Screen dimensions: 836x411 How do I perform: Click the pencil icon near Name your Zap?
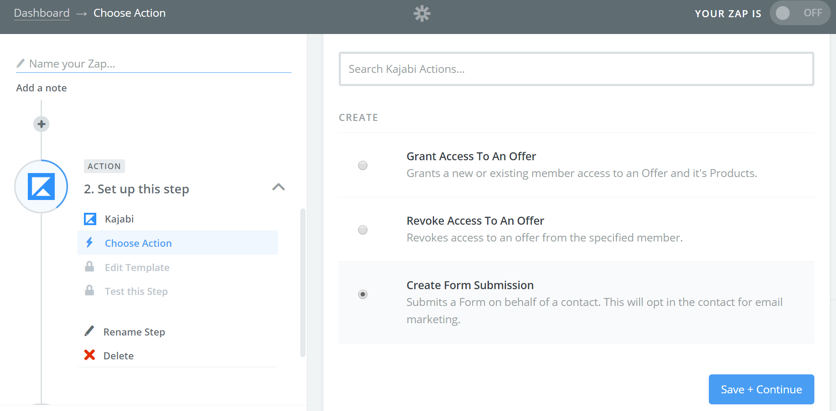(20, 64)
